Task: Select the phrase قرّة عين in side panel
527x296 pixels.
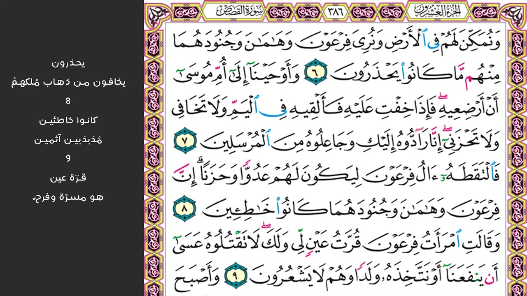Action: click(68, 178)
